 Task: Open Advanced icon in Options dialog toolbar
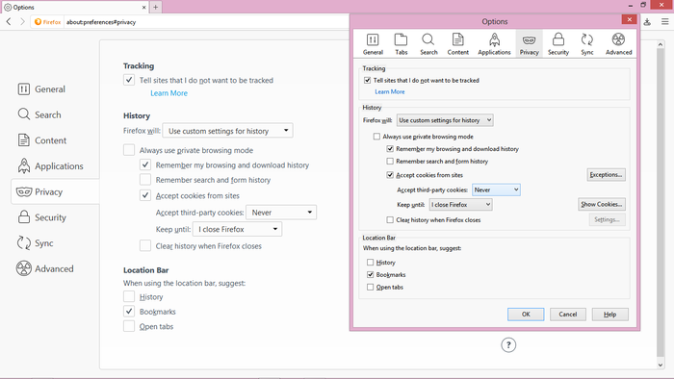(618, 44)
